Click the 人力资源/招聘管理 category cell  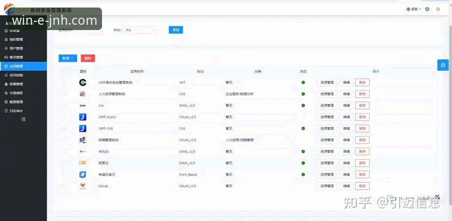tap(240, 140)
